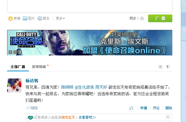Toggle the 同步 star sync icon
Screen dimensions: 186x122
(x=142, y=18)
